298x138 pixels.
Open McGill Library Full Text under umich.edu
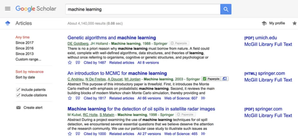click(x=268, y=44)
